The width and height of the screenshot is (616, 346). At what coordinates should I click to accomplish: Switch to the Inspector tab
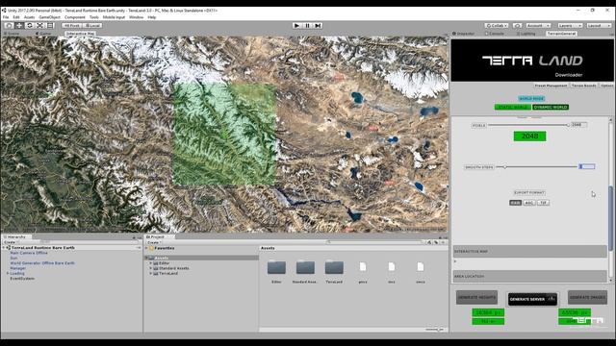(x=464, y=34)
